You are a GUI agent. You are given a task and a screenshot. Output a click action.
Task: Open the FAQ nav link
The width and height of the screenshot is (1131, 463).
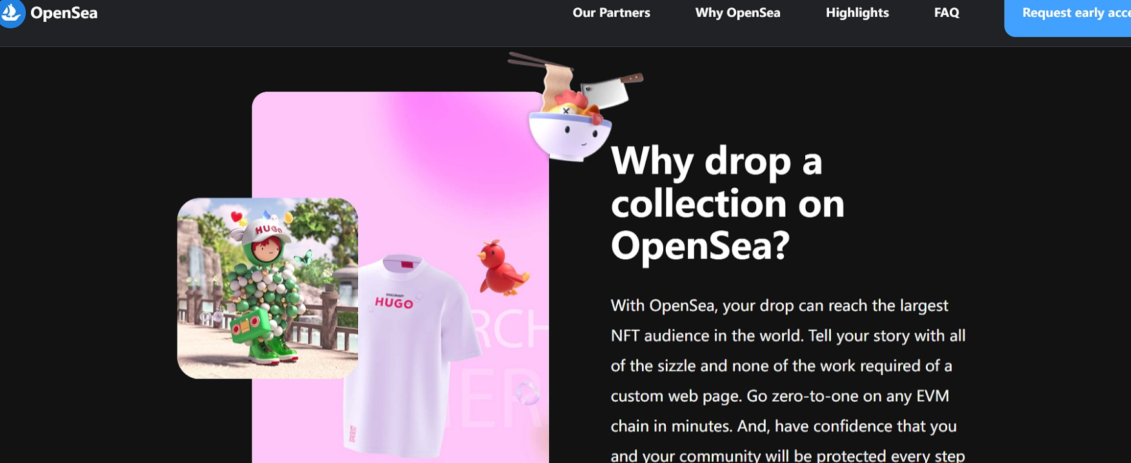pyautogui.click(x=946, y=13)
